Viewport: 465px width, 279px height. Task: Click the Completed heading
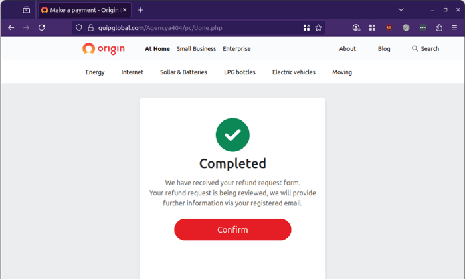(232, 163)
